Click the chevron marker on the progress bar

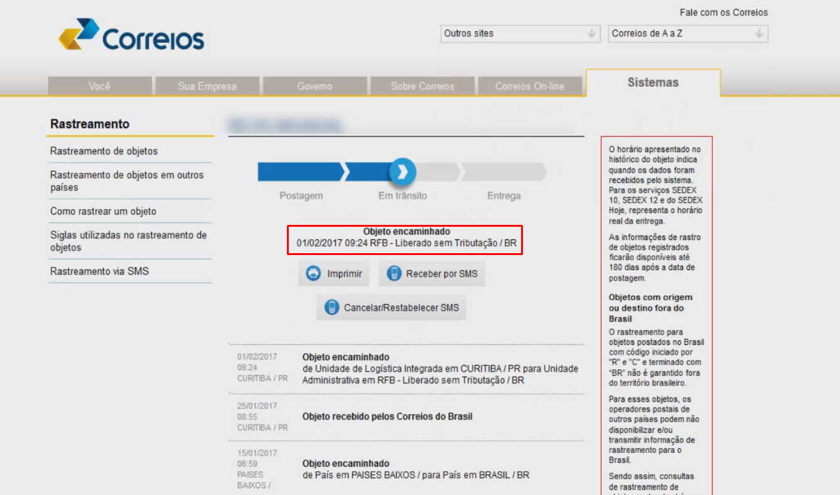[402, 171]
